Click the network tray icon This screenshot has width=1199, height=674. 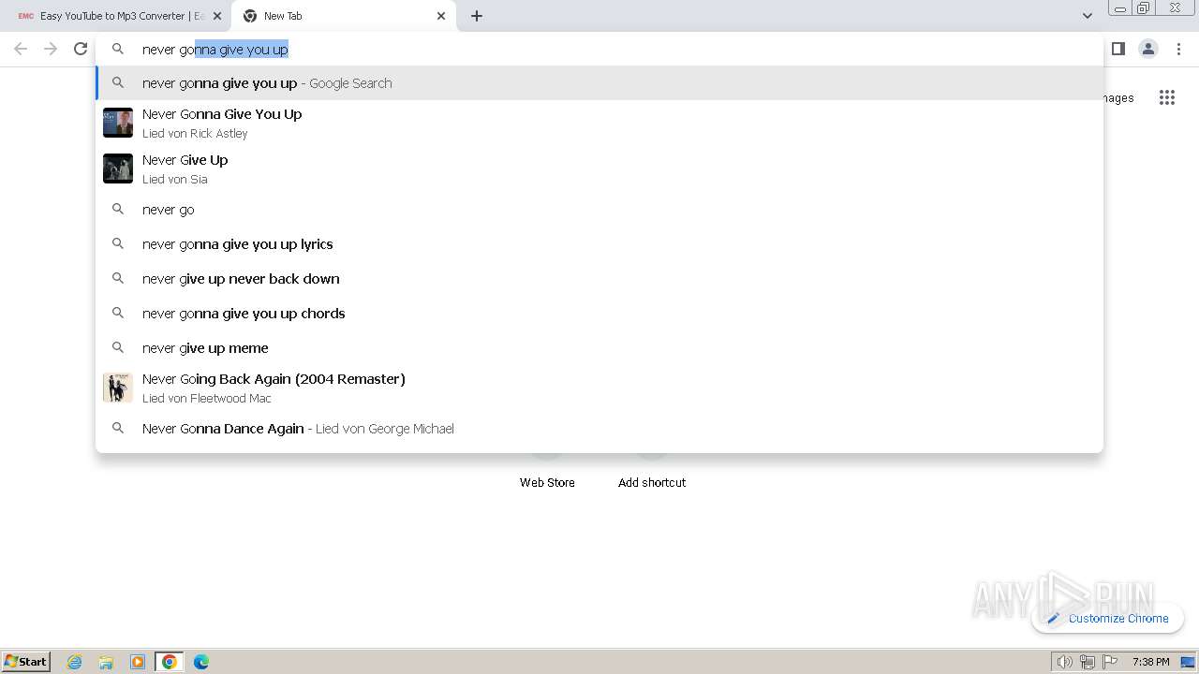[x=1088, y=662]
